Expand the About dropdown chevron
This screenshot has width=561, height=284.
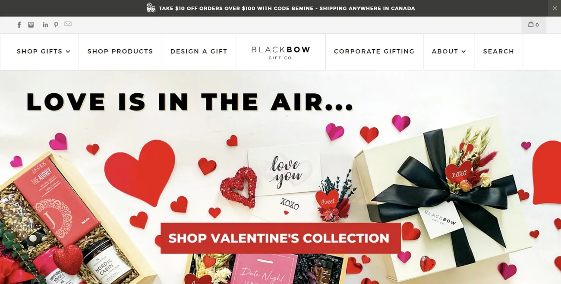463,51
